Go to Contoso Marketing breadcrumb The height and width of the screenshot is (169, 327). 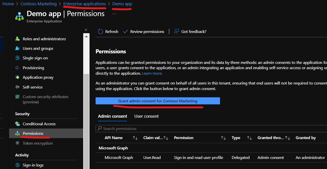tap(39, 4)
